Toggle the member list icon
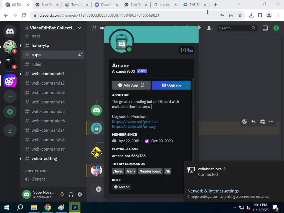This screenshot has height=213, width=284. point(210,28)
